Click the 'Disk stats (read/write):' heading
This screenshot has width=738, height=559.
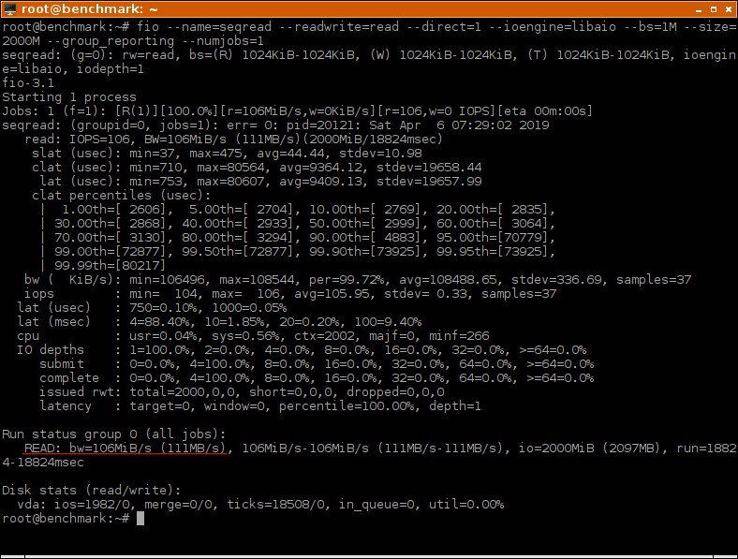coord(92,491)
